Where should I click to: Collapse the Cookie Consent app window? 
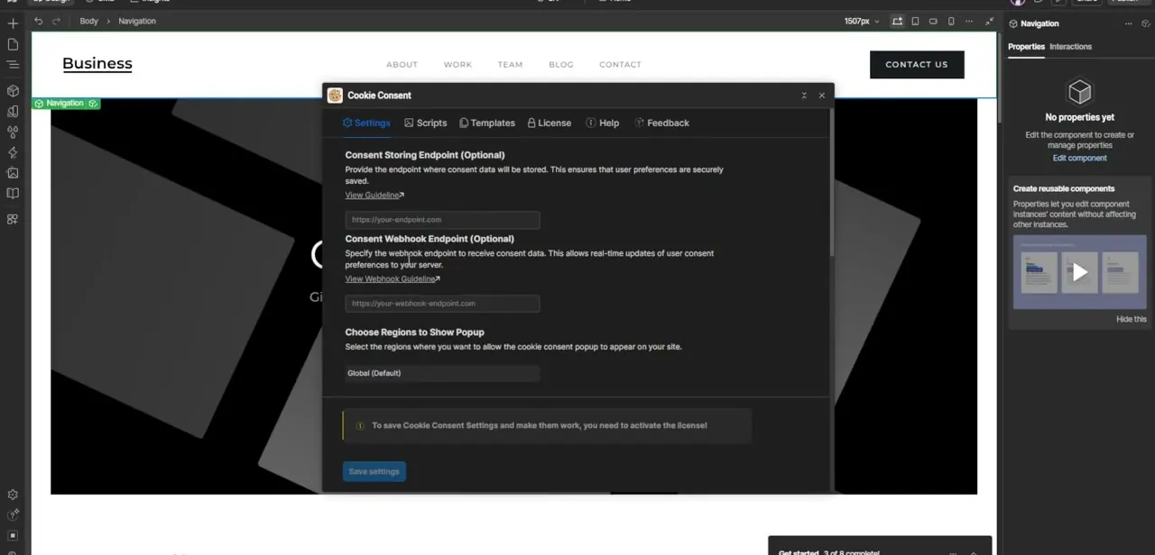pyautogui.click(x=804, y=96)
